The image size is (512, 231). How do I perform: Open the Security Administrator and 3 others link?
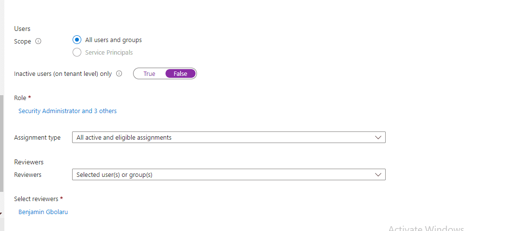[x=67, y=111]
